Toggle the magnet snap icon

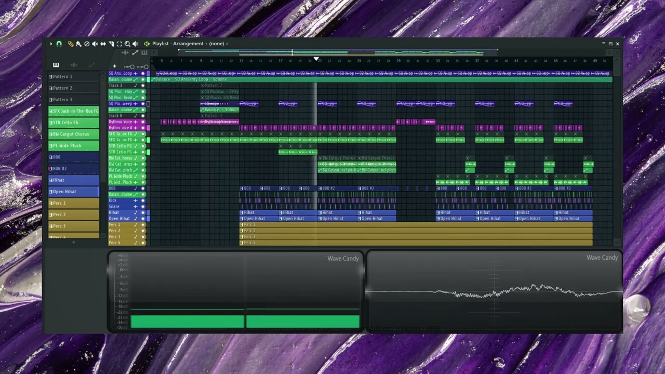59,44
